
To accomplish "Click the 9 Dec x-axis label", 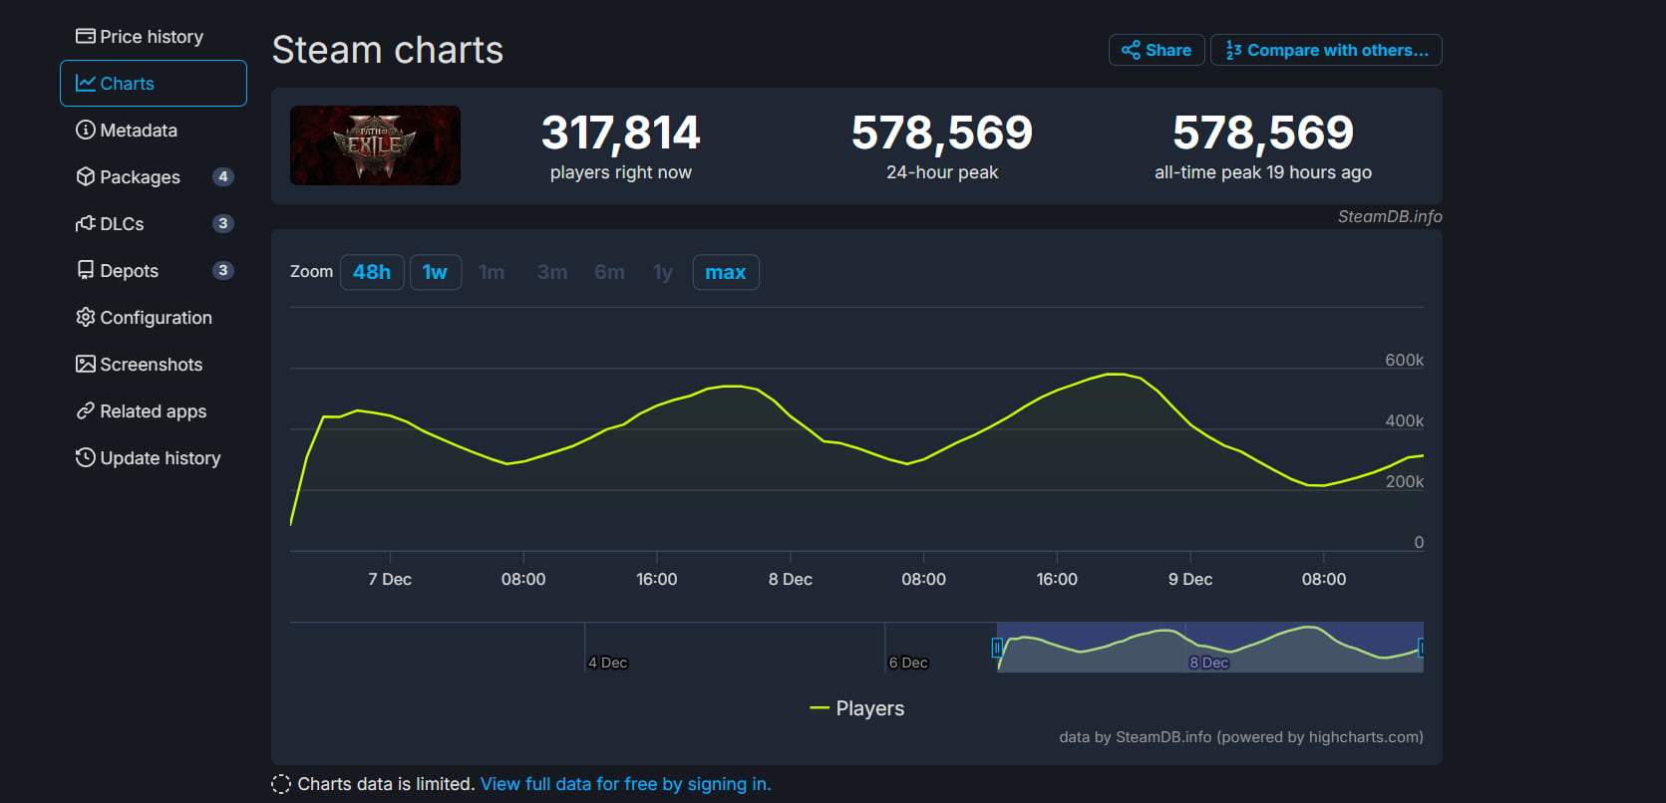I will pos(1190,579).
